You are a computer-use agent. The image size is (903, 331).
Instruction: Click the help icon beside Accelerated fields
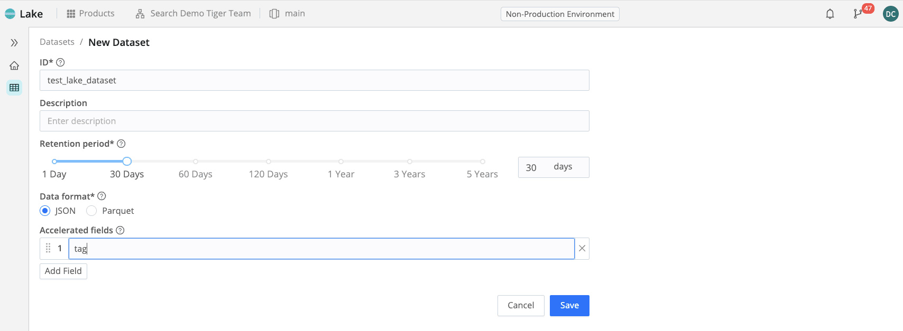tap(120, 230)
